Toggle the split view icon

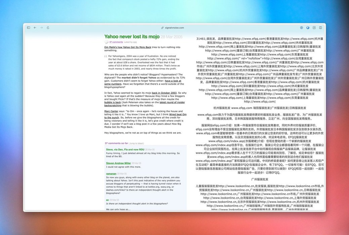(x=320, y=28)
